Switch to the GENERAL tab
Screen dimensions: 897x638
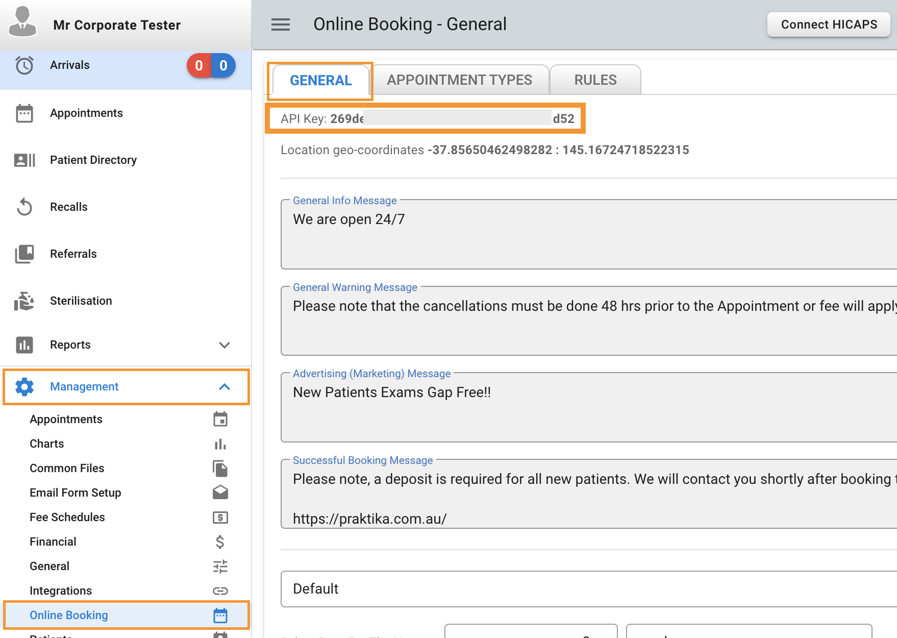[x=321, y=80]
